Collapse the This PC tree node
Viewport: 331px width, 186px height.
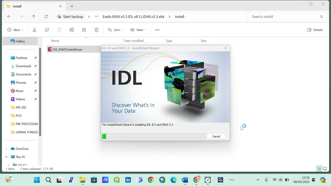(x=6, y=157)
